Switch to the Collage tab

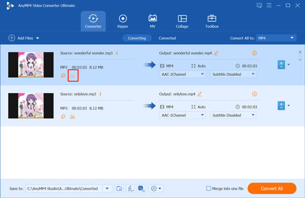182,21
